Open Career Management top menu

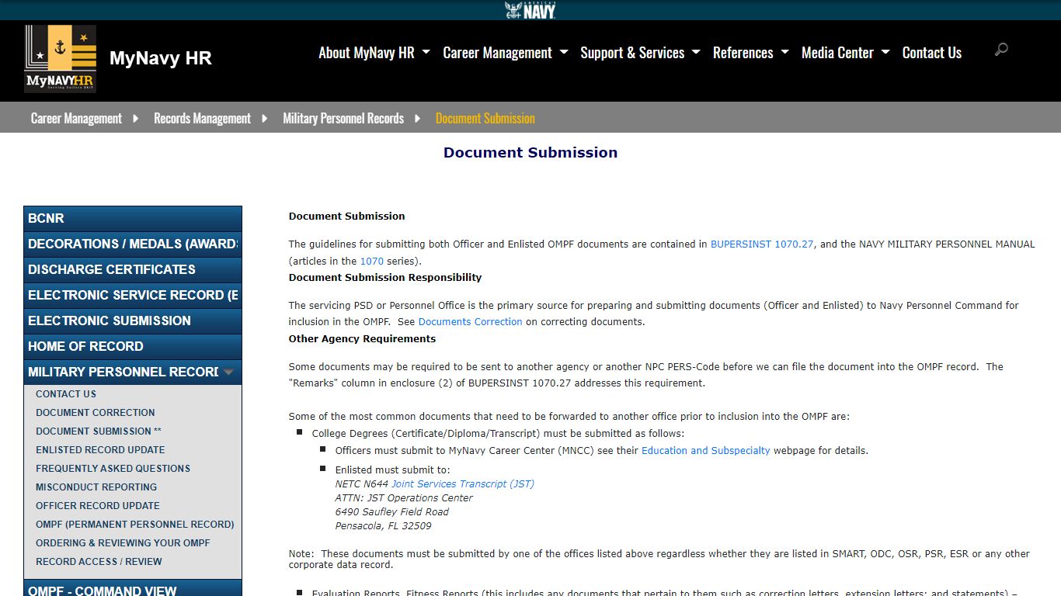pyautogui.click(x=497, y=53)
